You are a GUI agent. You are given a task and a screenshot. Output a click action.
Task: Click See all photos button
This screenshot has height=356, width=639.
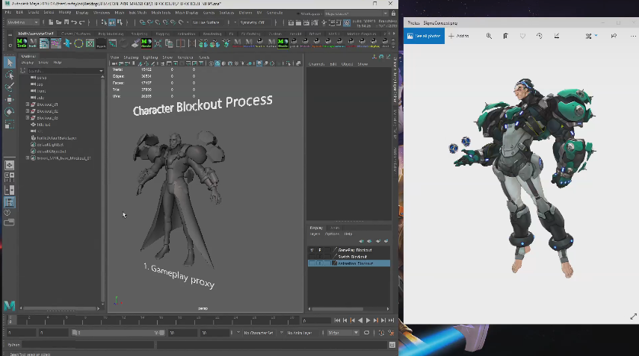(x=424, y=36)
